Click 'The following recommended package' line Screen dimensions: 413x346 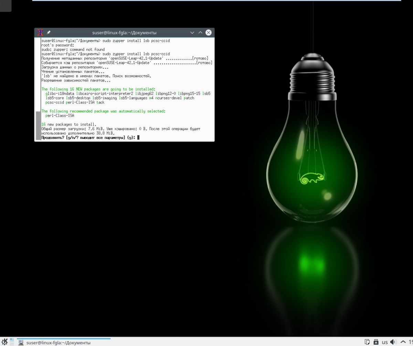[x=103, y=111]
